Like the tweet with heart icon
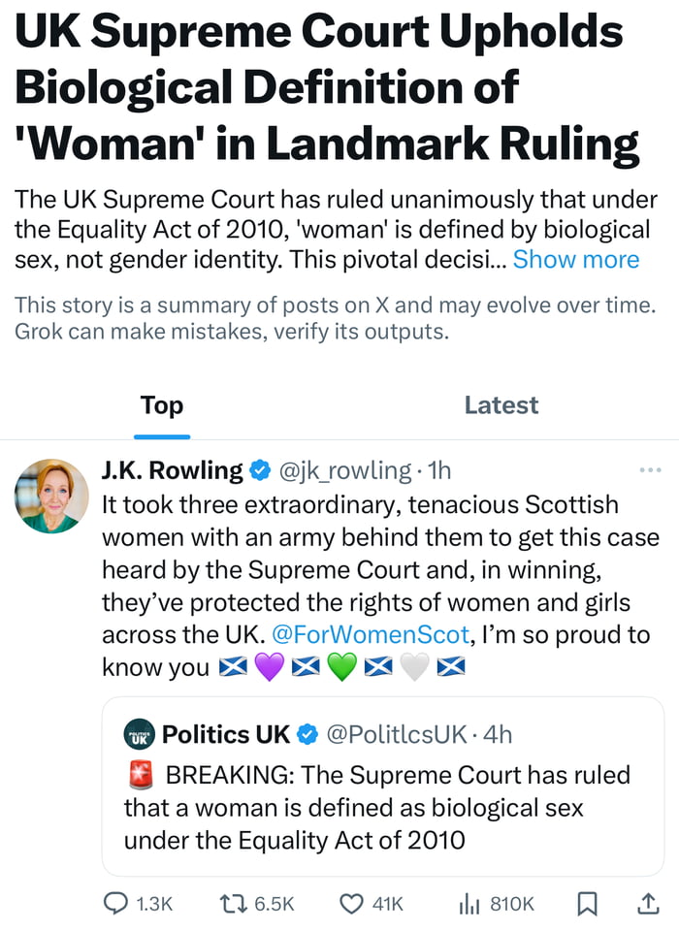The image size is (679, 931). point(351,903)
